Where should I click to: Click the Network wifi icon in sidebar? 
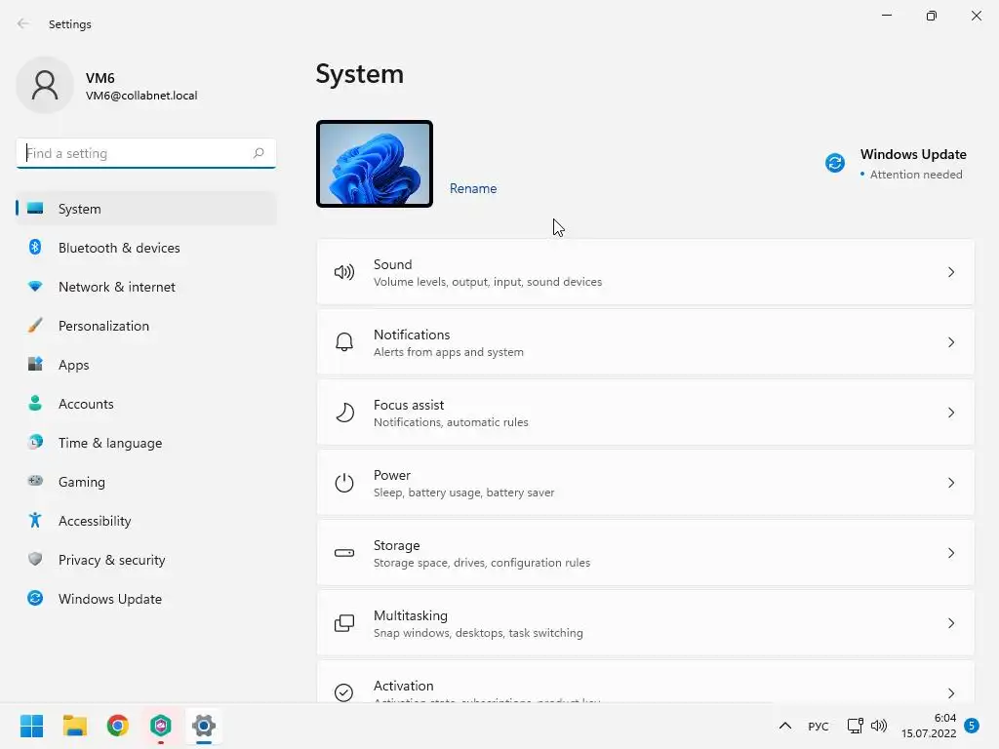click(35, 287)
